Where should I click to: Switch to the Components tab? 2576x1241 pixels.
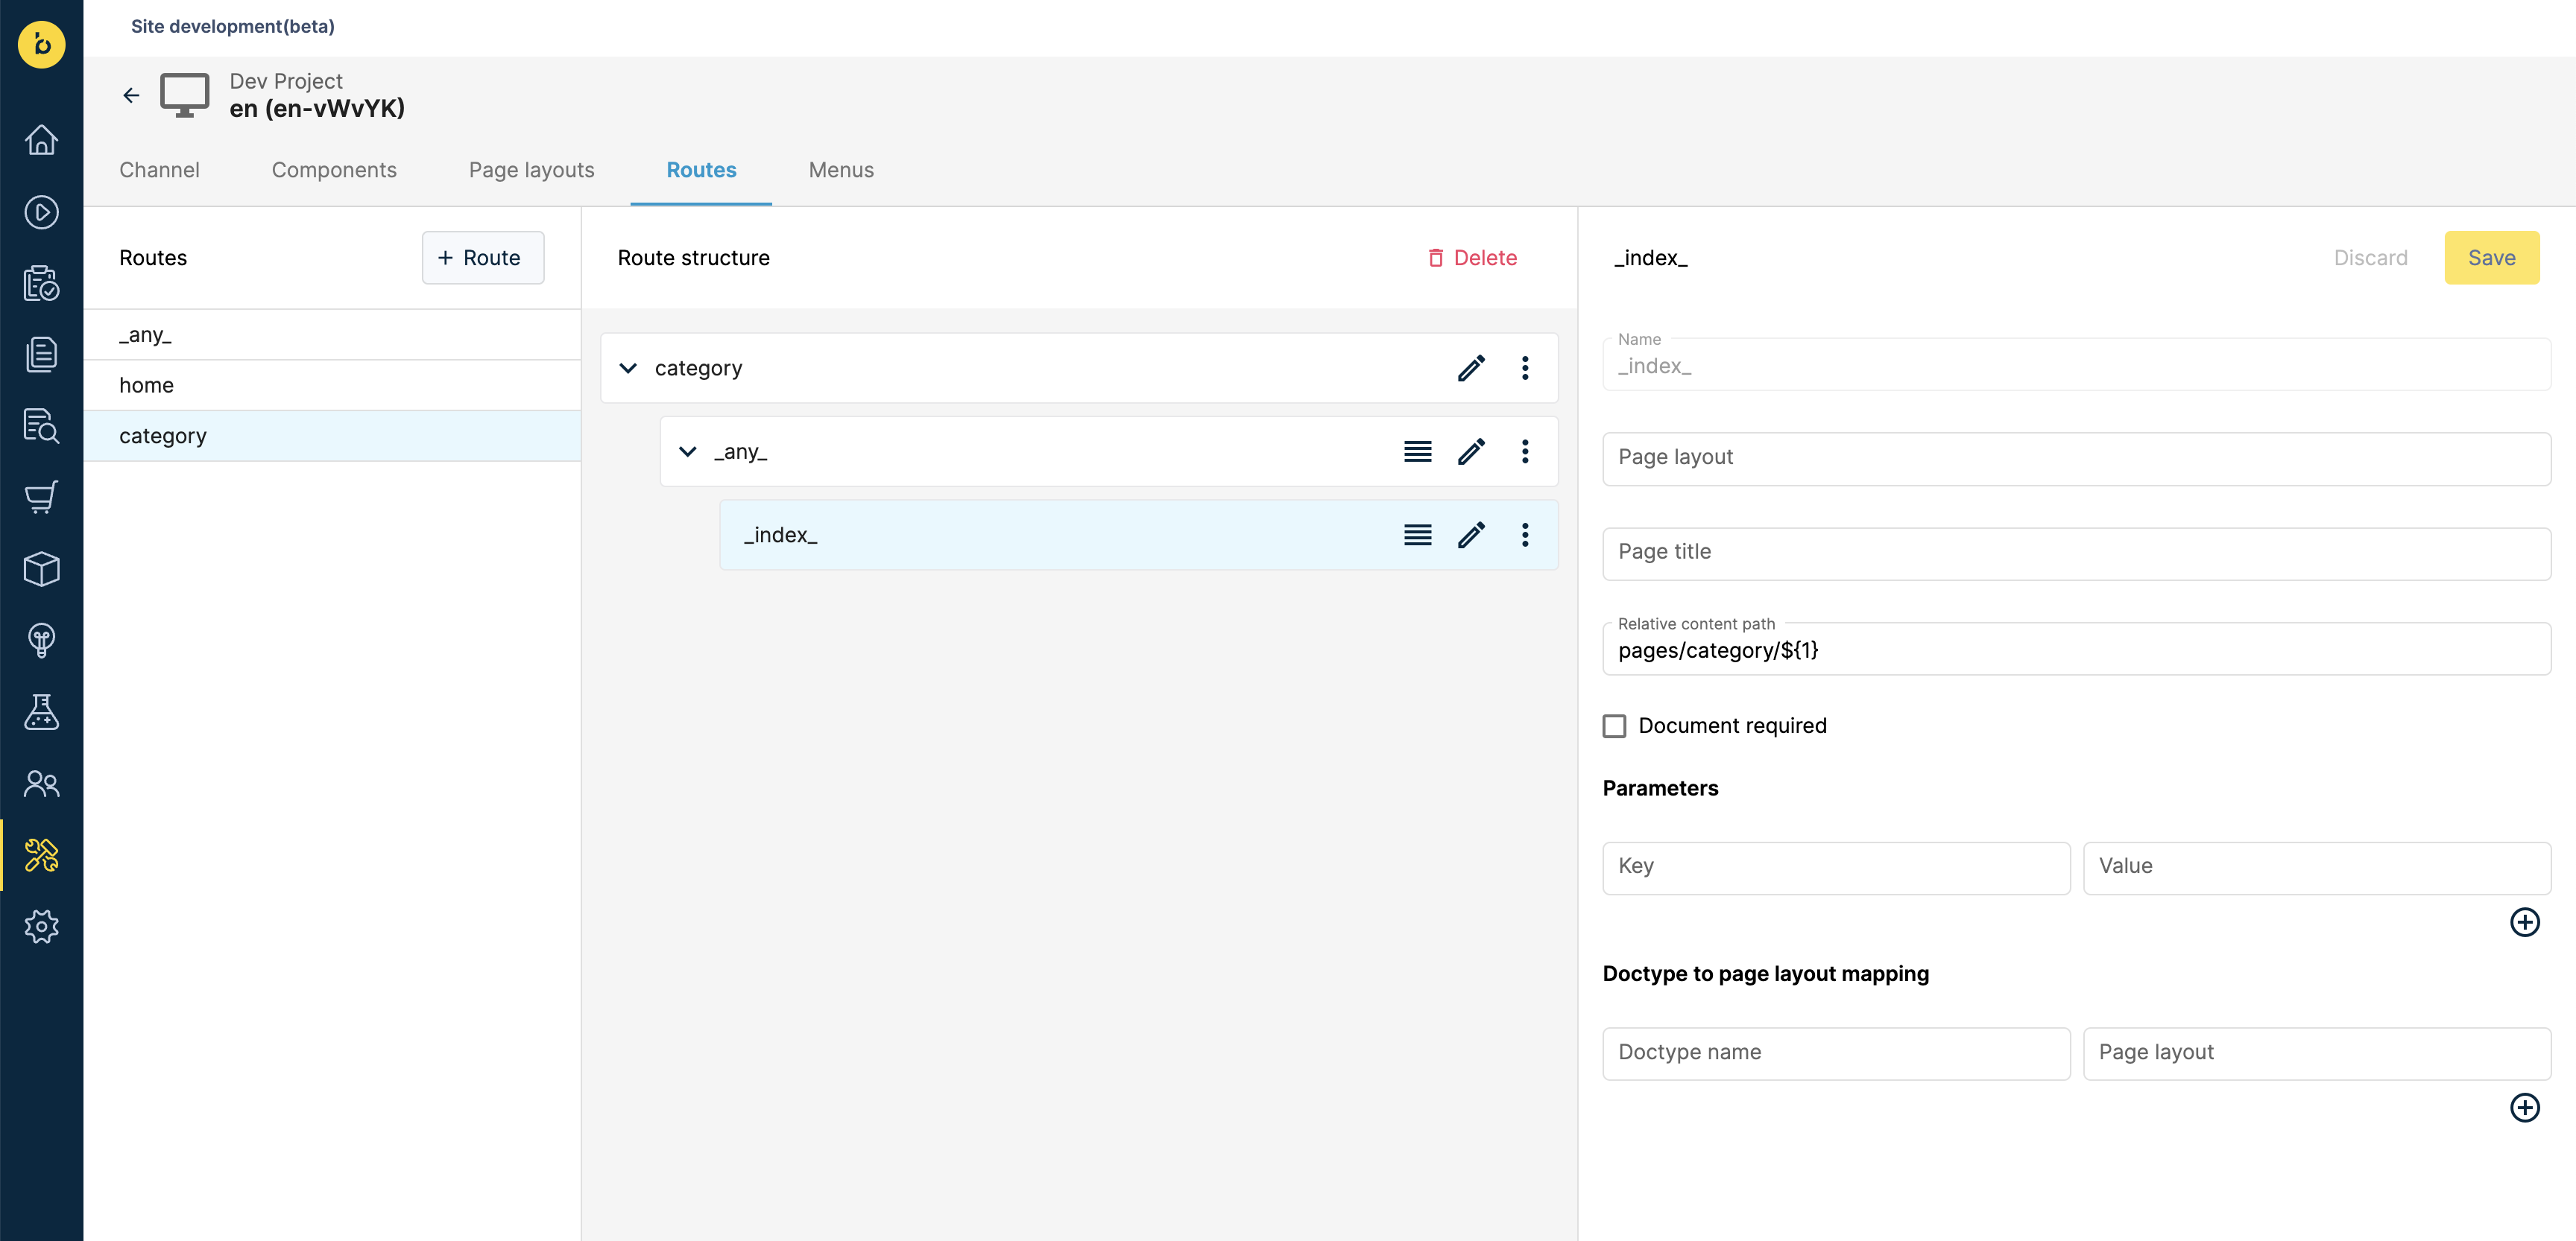(334, 170)
